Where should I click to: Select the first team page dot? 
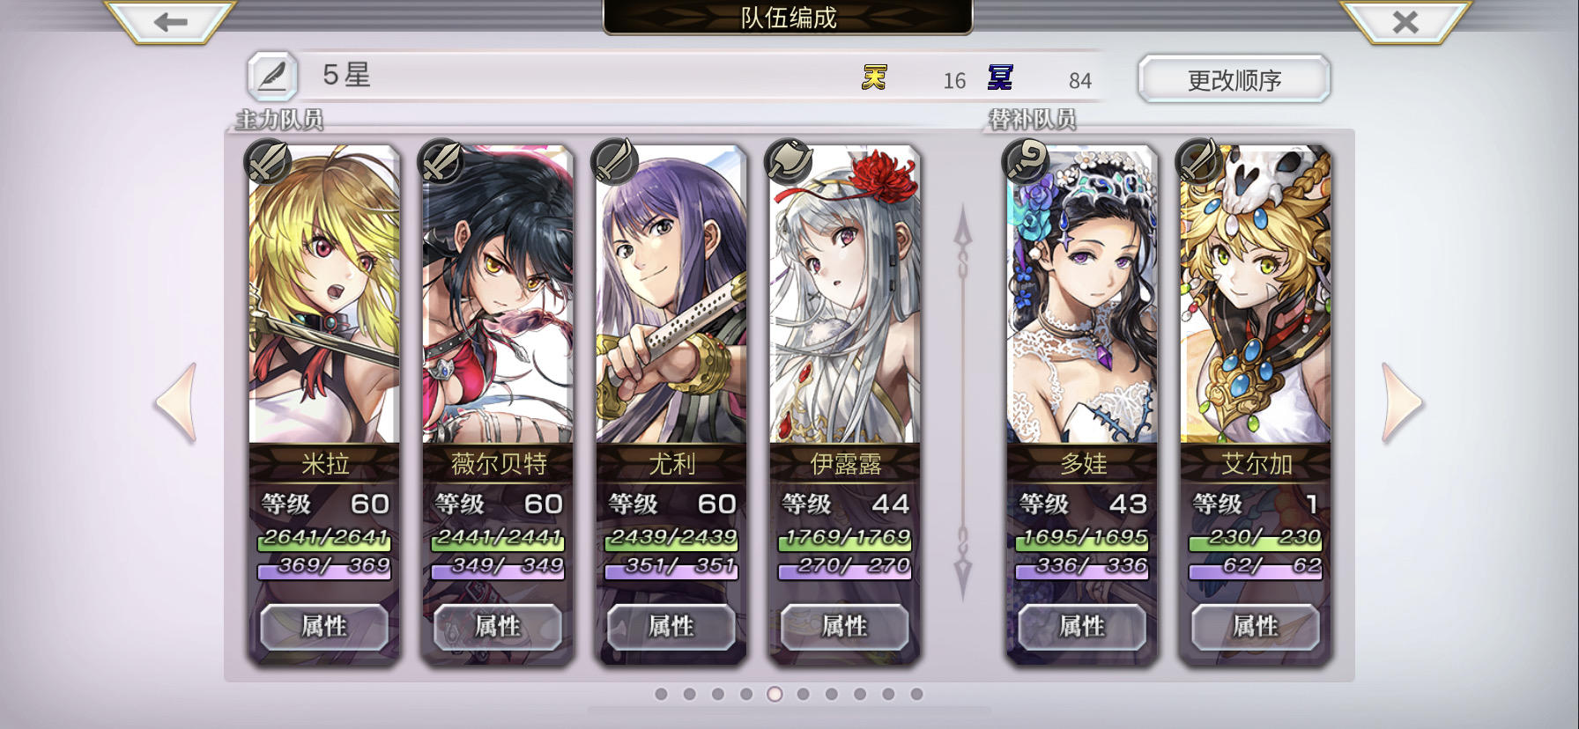coord(662,695)
